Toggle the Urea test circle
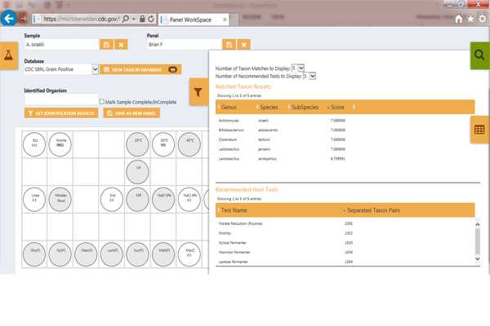Viewport: 490px width, 326px height. tap(35, 197)
